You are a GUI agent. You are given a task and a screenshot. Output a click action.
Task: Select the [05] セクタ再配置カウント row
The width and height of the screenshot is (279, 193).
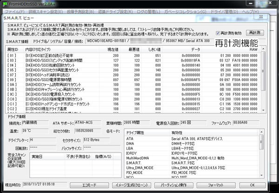(133, 70)
